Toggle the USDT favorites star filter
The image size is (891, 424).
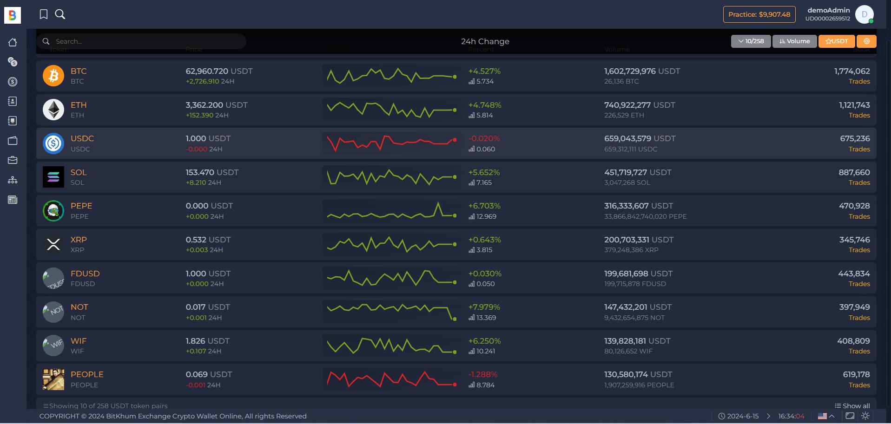pyautogui.click(x=837, y=41)
